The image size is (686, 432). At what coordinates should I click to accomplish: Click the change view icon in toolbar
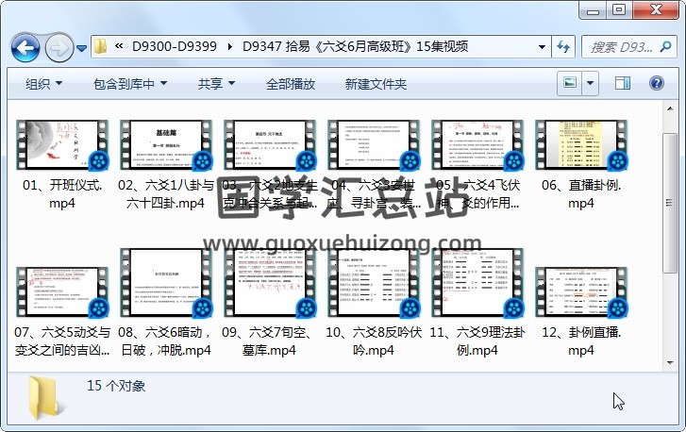coord(570,84)
